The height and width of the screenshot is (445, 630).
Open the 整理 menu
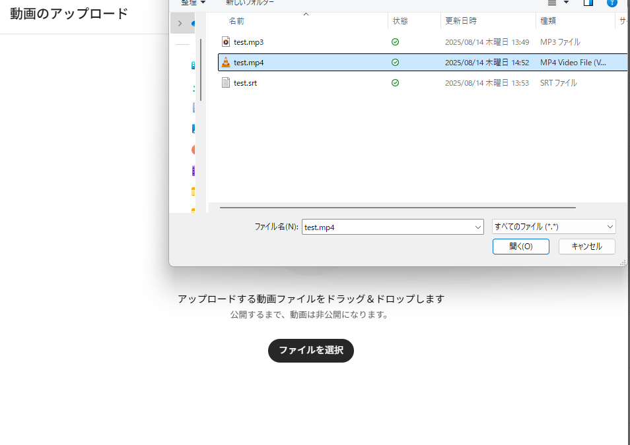(x=193, y=3)
